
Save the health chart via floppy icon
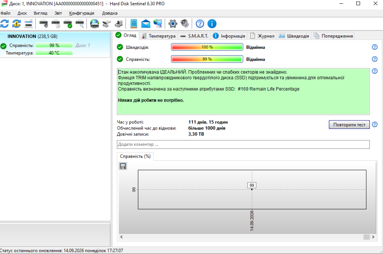click(123, 166)
